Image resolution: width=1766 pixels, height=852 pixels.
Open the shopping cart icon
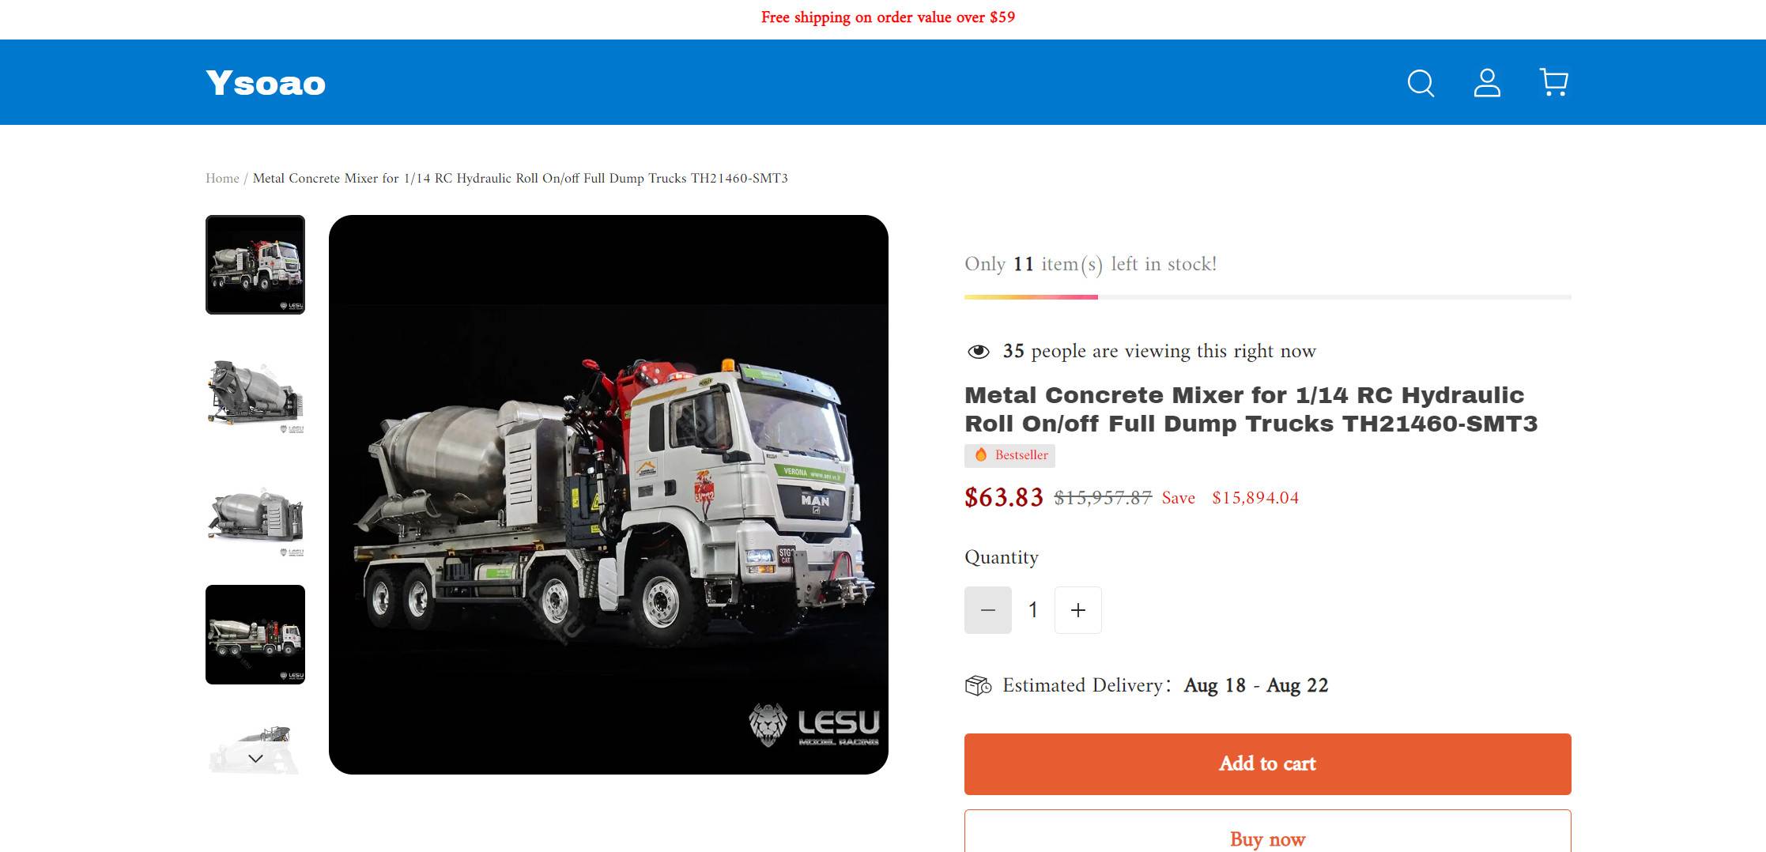tap(1554, 82)
